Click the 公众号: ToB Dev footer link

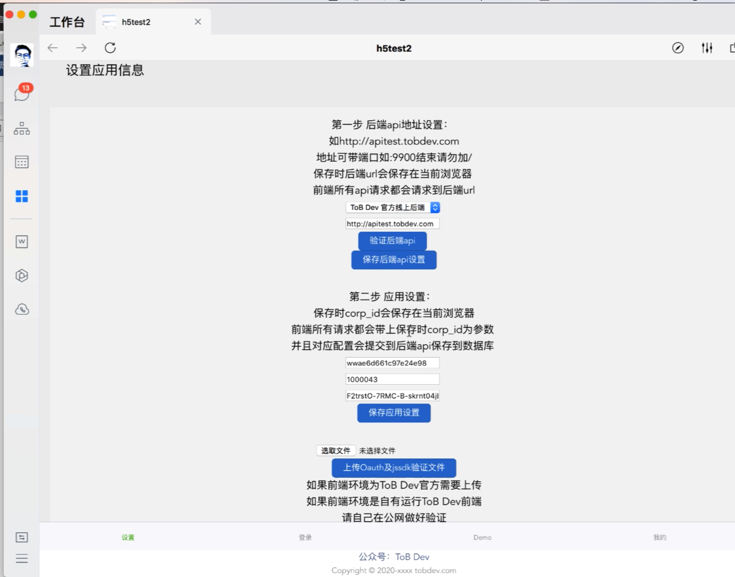394,557
